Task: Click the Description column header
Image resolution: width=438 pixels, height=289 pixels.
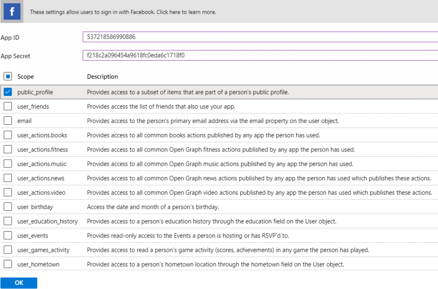Action: pyautogui.click(x=102, y=77)
